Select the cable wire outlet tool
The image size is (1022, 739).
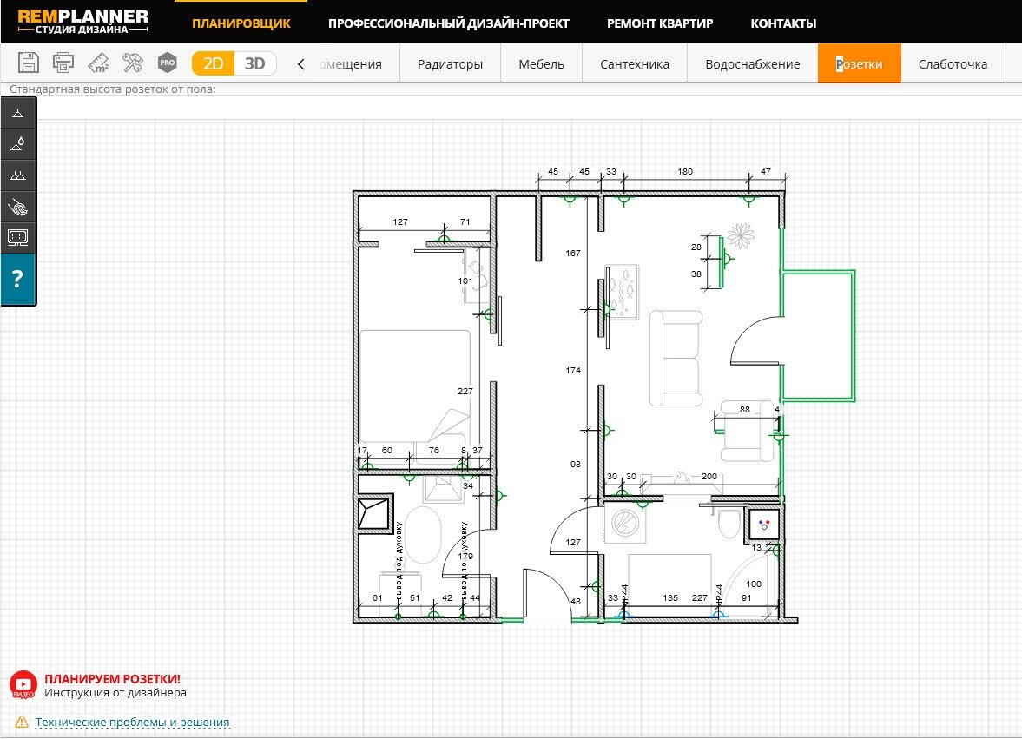(x=18, y=208)
